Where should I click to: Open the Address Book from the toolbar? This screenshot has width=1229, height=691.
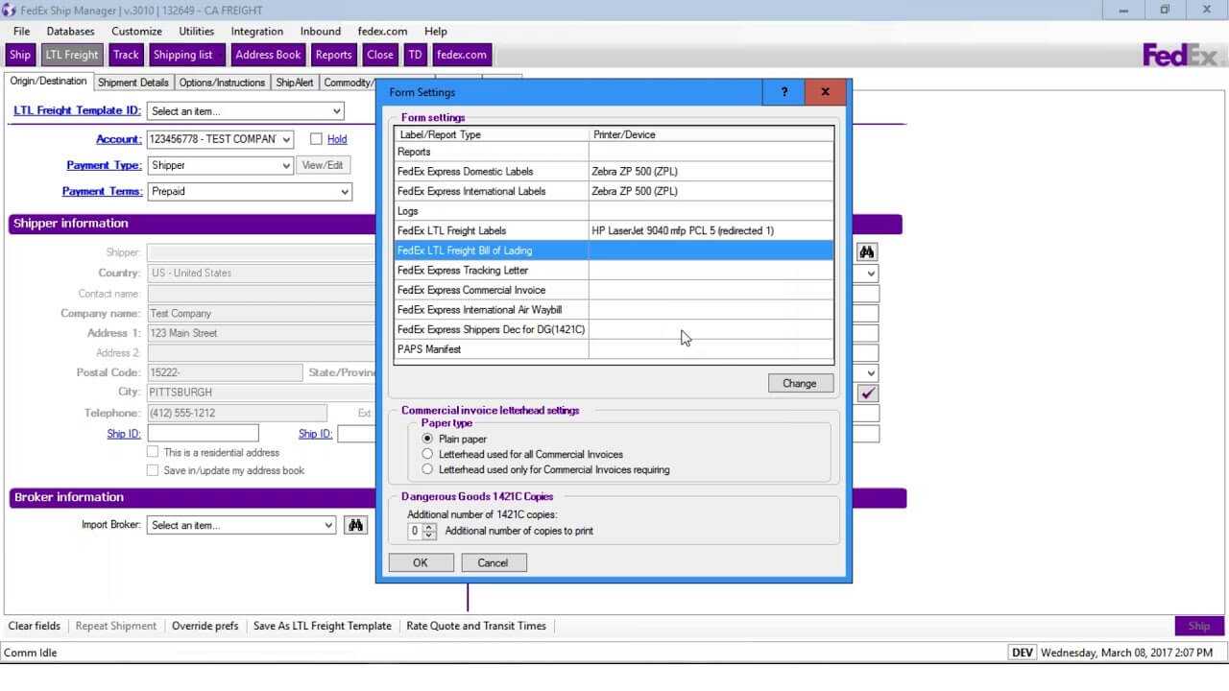click(268, 55)
